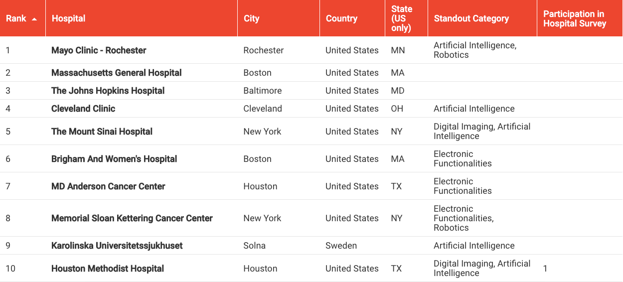Open Cleveland Clinic hospital entry

(83, 109)
